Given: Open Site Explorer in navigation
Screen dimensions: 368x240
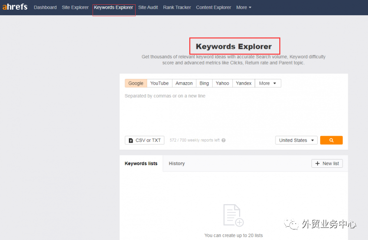Looking at the screenshot, I should (75, 8).
